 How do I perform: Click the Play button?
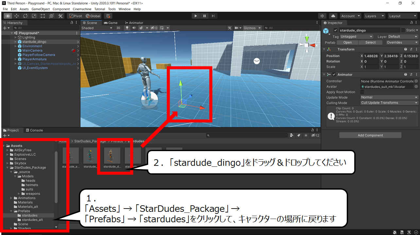(196, 16)
